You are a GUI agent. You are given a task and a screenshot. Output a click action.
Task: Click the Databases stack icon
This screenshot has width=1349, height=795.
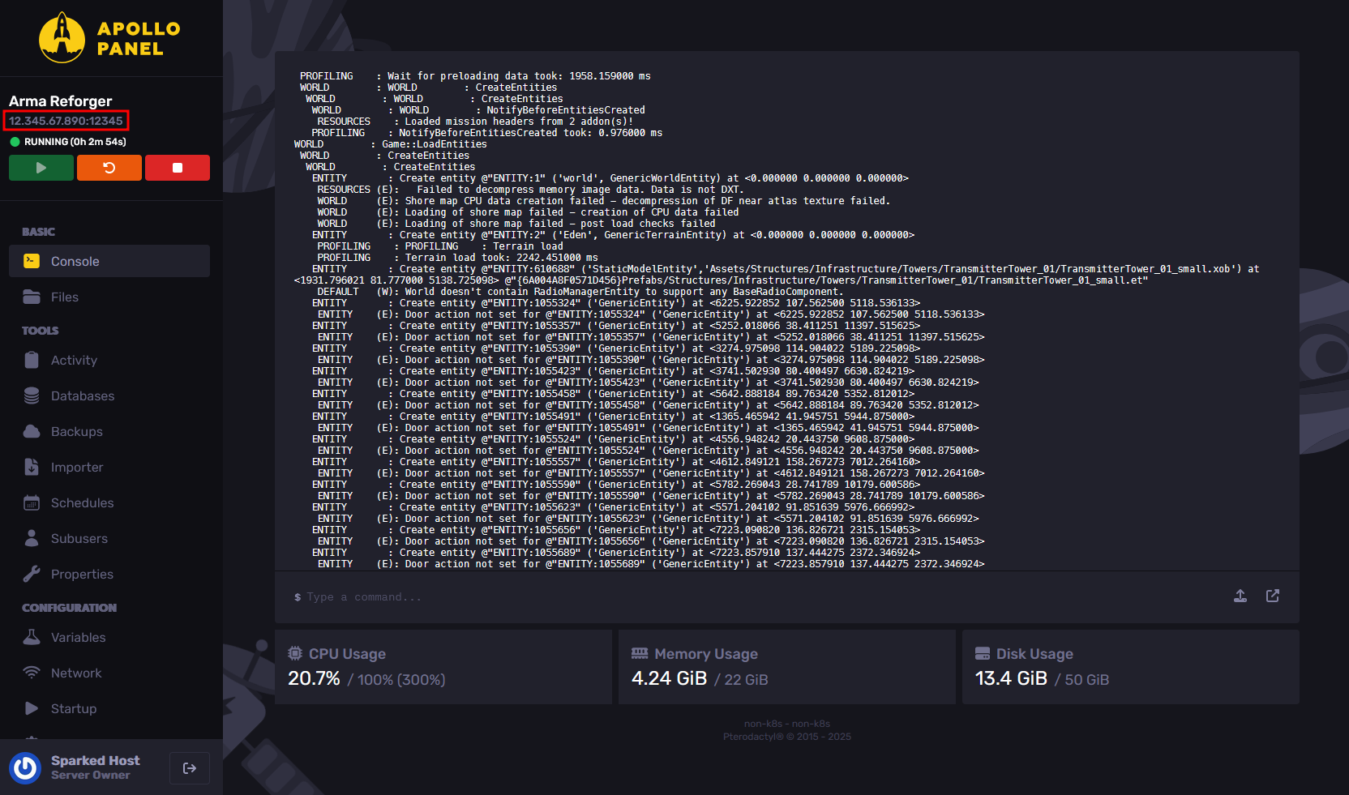point(32,395)
